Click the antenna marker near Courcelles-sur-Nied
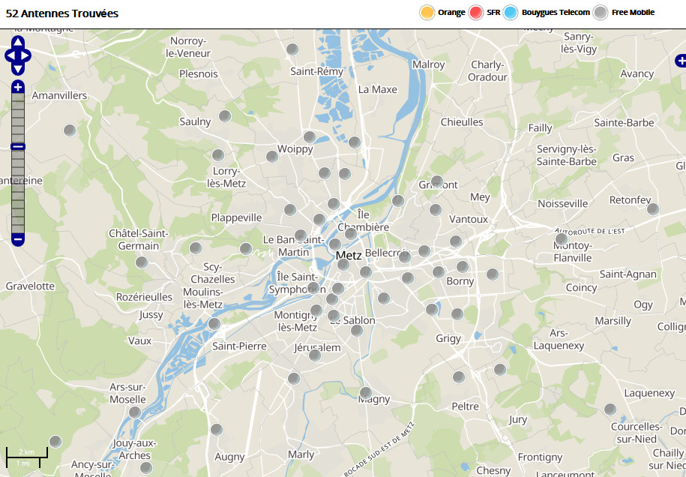Viewport: 686px width, 477px height. [610, 409]
